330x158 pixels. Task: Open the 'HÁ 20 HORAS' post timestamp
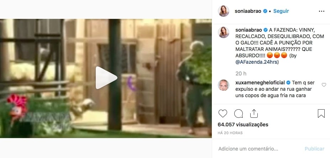230,133
